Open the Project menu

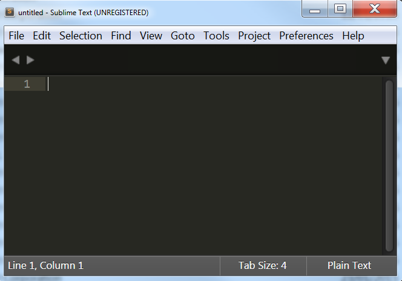[254, 36]
